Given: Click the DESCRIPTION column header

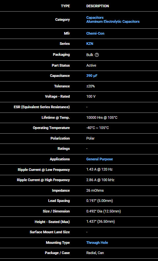Looking at the screenshot, I should tap(97, 6).
